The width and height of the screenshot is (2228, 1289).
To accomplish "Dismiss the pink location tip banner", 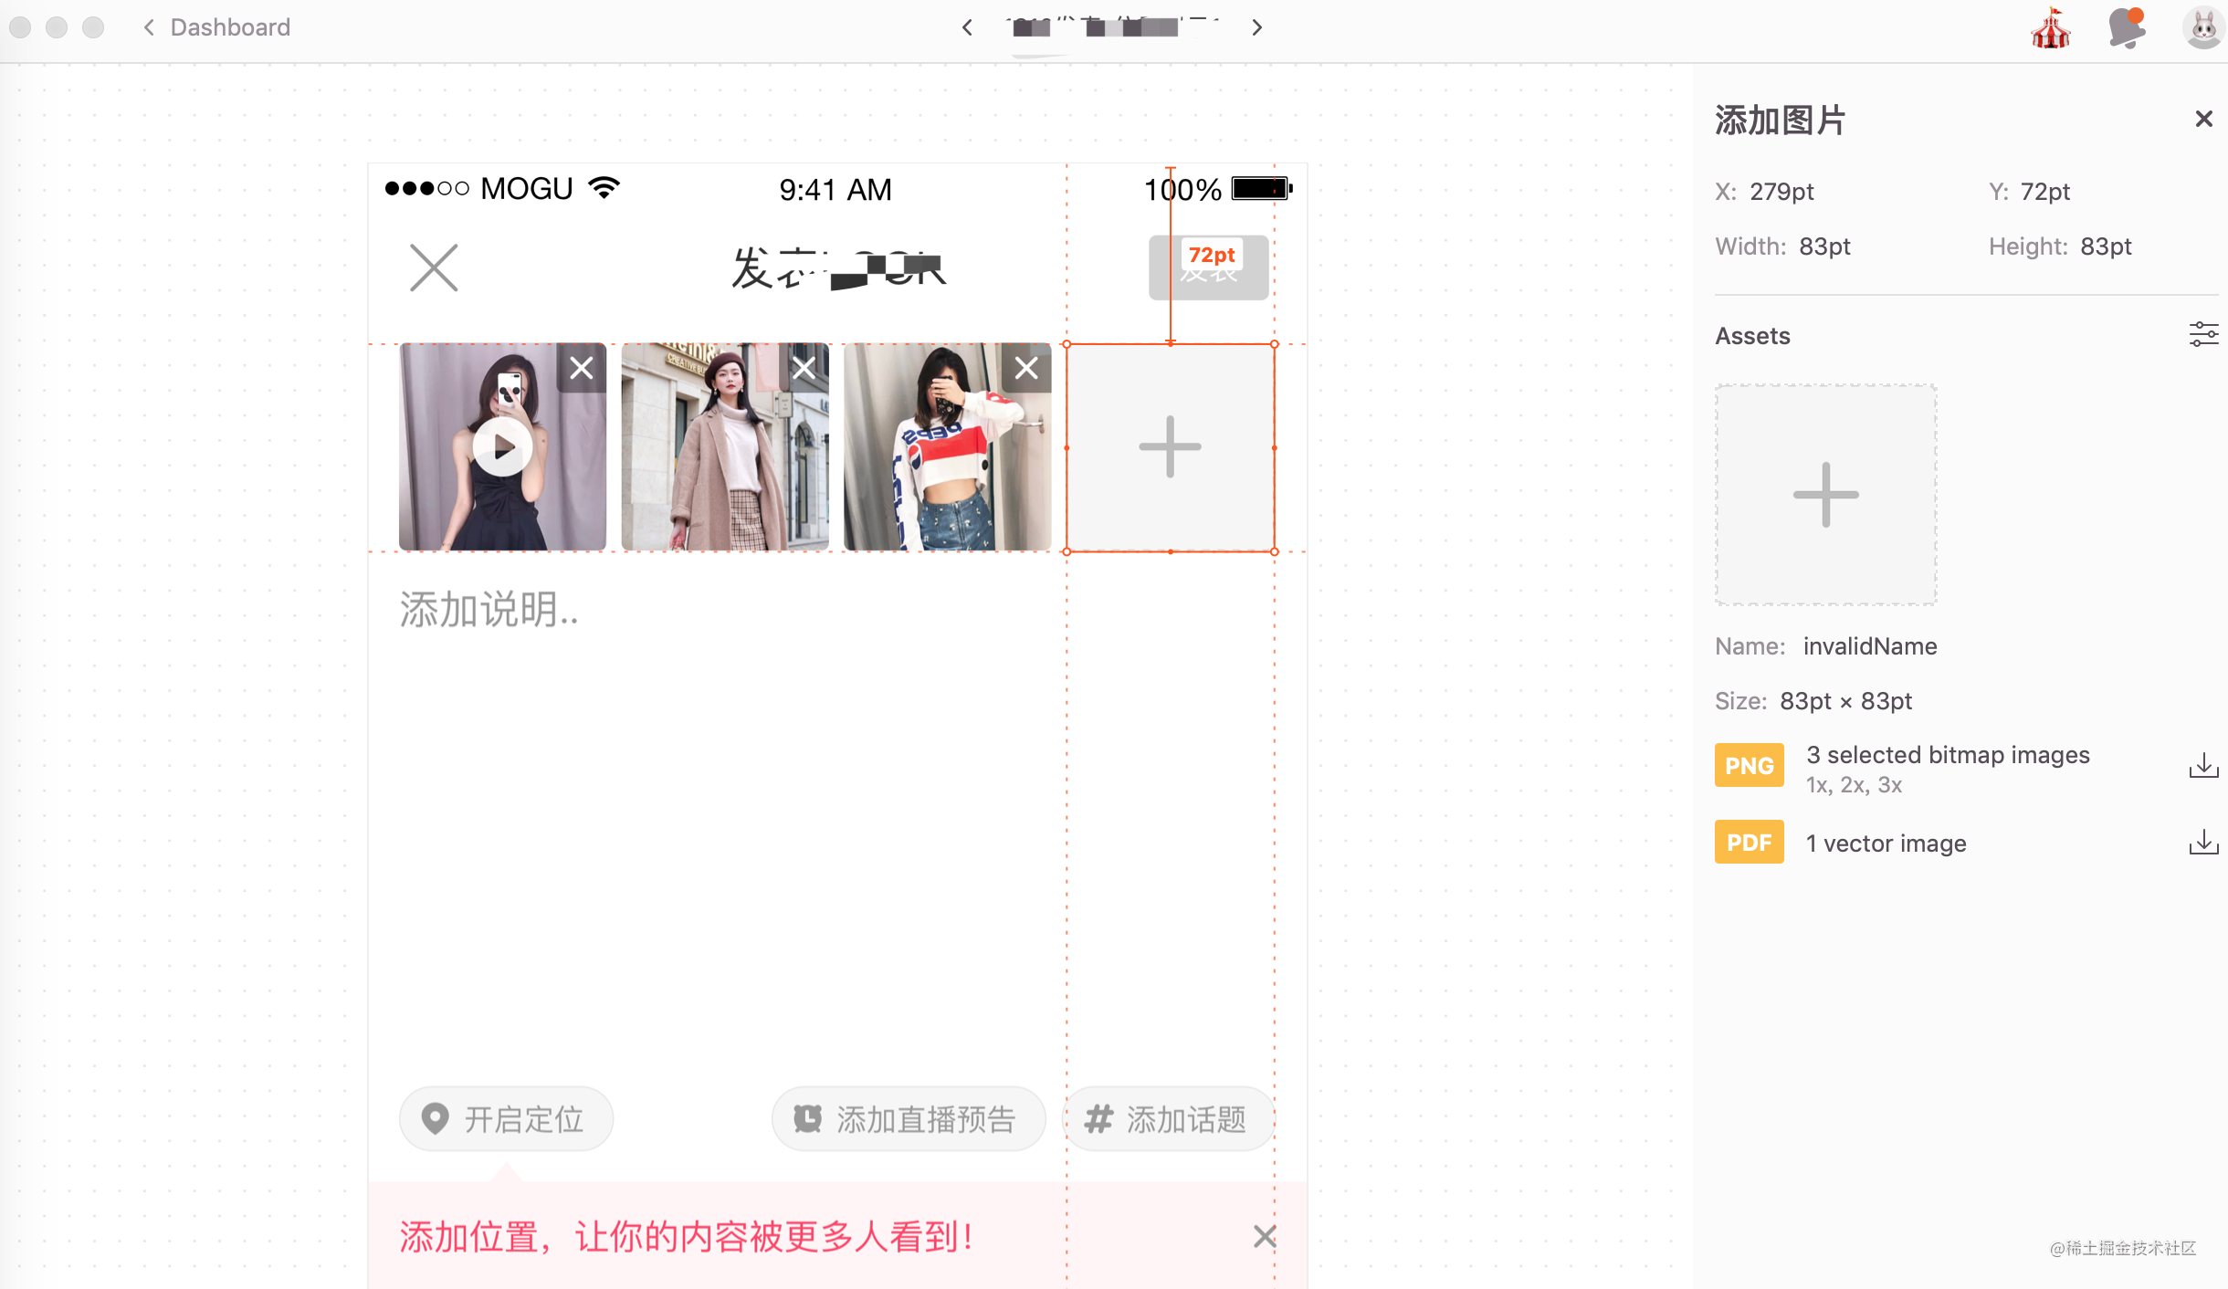I will (x=1265, y=1236).
